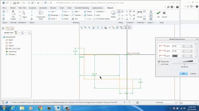
Task: Click the Zoom Out magnifier icon
Action: pos(89,27)
